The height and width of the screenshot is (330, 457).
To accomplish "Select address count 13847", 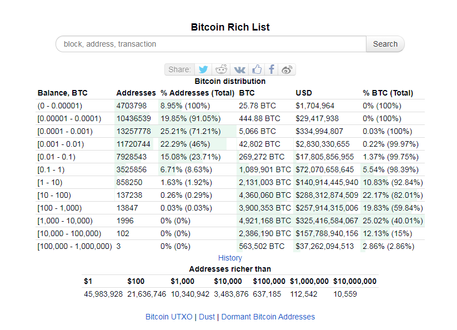I will pyautogui.click(x=127, y=208).
